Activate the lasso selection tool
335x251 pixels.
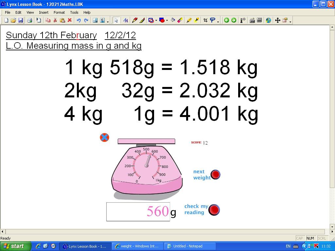(x=213, y=20)
